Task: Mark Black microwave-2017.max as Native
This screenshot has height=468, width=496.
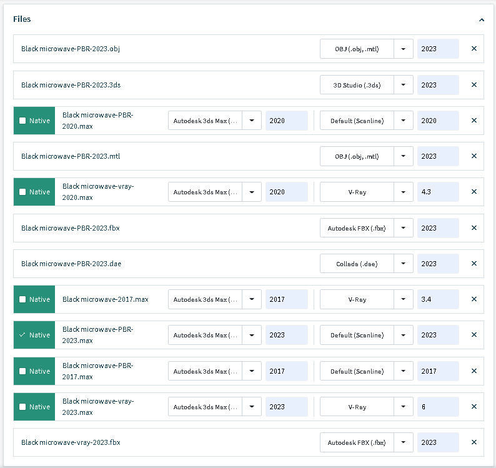Action: tap(23, 299)
